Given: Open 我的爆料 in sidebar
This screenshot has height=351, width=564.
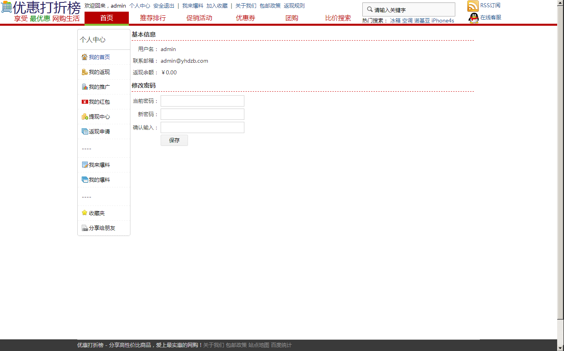Looking at the screenshot, I should tap(99, 180).
